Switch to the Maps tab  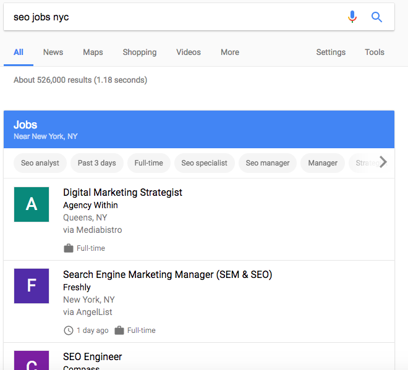click(93, 53)
